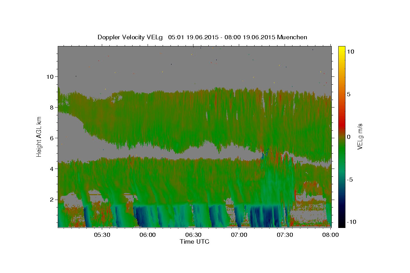
Task: Click the time tick label "07:30"
Action: point(285,235)
